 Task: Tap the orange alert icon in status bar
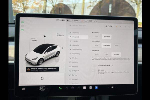tap(82, 21)
